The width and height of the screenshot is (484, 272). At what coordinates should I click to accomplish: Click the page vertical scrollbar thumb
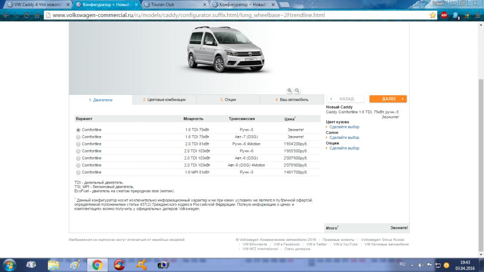481,165
